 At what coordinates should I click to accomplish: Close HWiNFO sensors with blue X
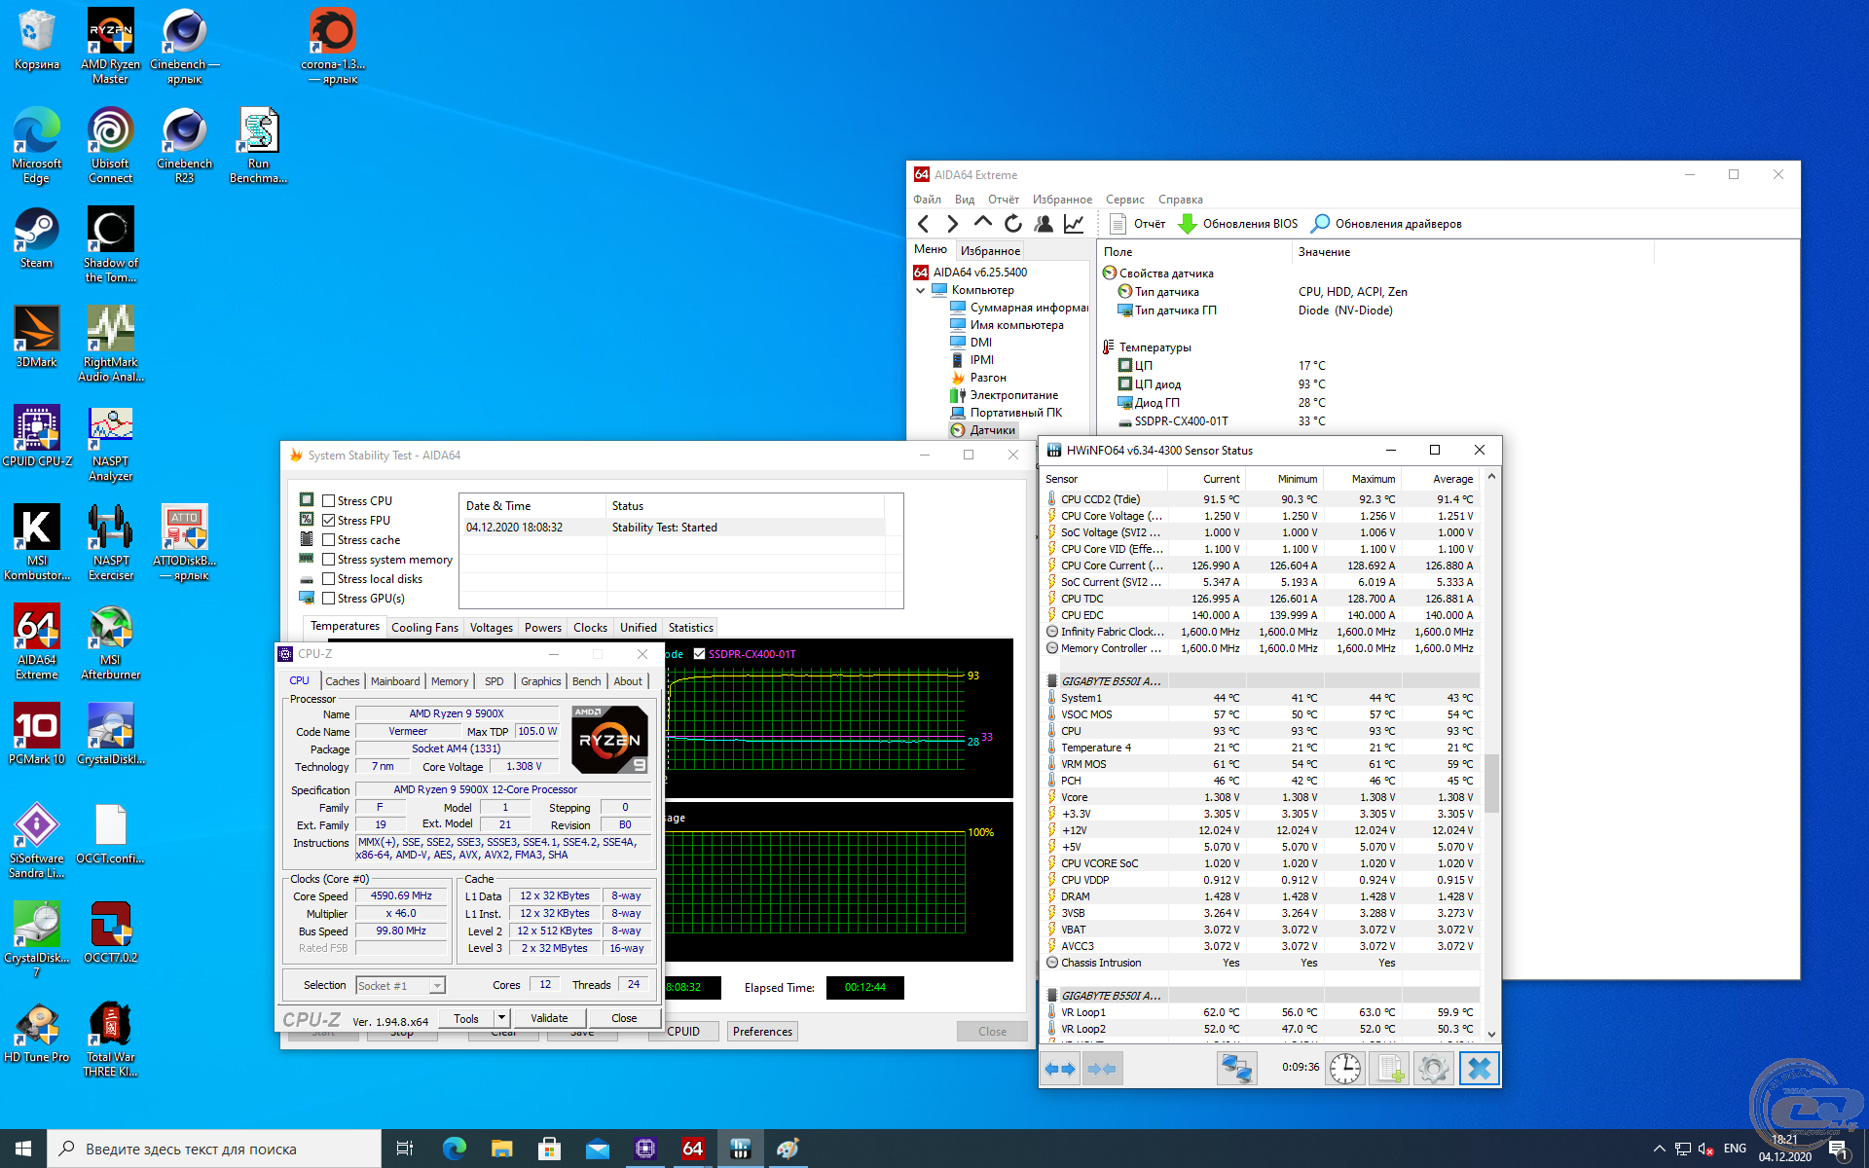tap(1479, 1069)
